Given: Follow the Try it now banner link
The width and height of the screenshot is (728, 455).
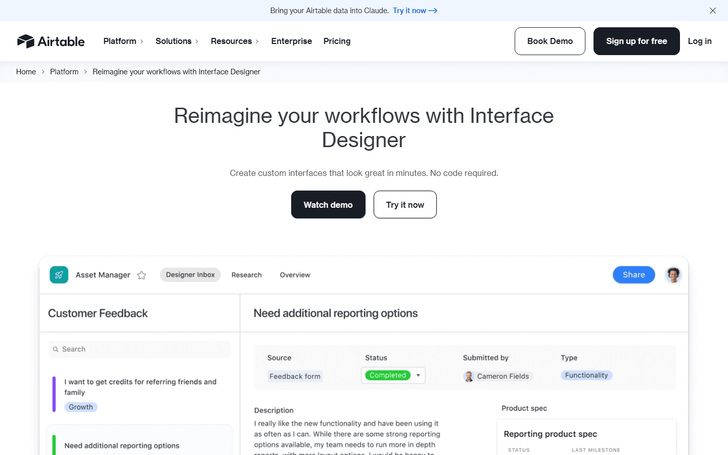Looking at the screenshot, I should [415, 11].
